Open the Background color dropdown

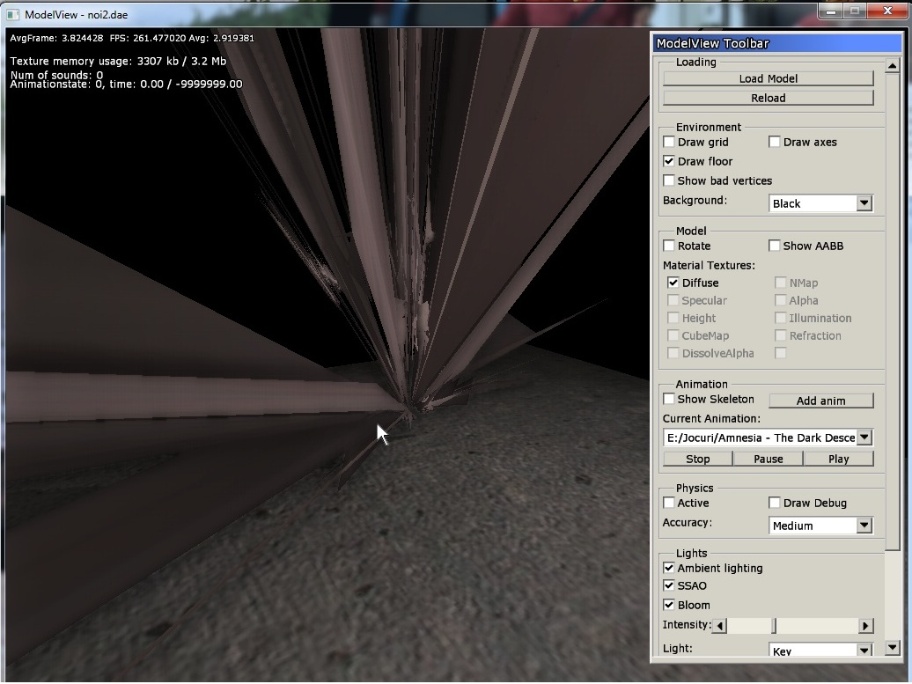pos(864,203)
